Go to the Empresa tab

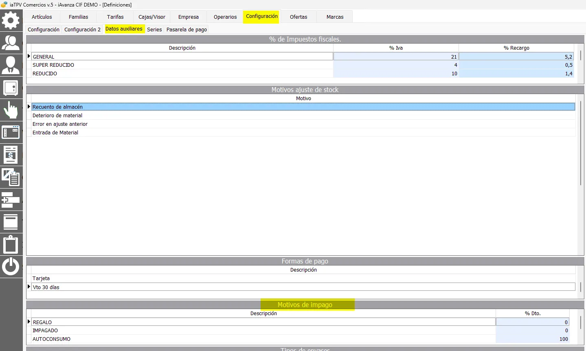click(189, 17)
